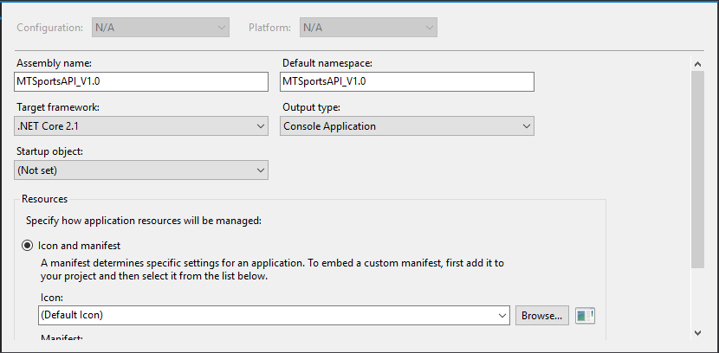
Task: Click the scrollbar up arrow
Action: tap(697, 63)
